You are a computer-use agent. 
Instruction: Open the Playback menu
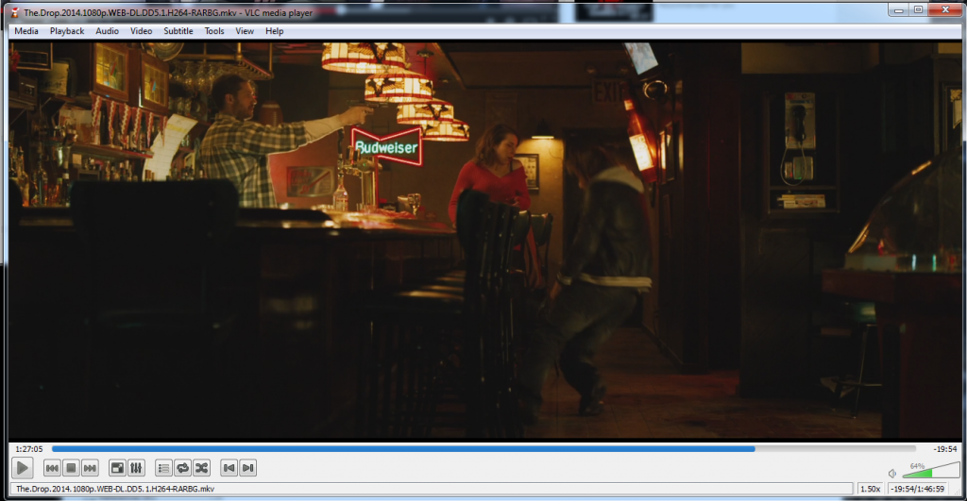click(x=67, y=31)
